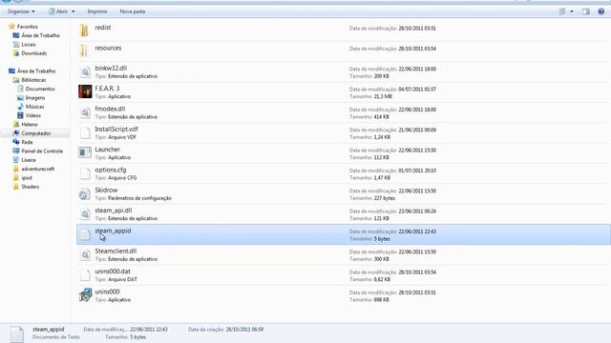
Task: Click steam_appid thumbnail in details pane
Action: click(x=17, y=334)
